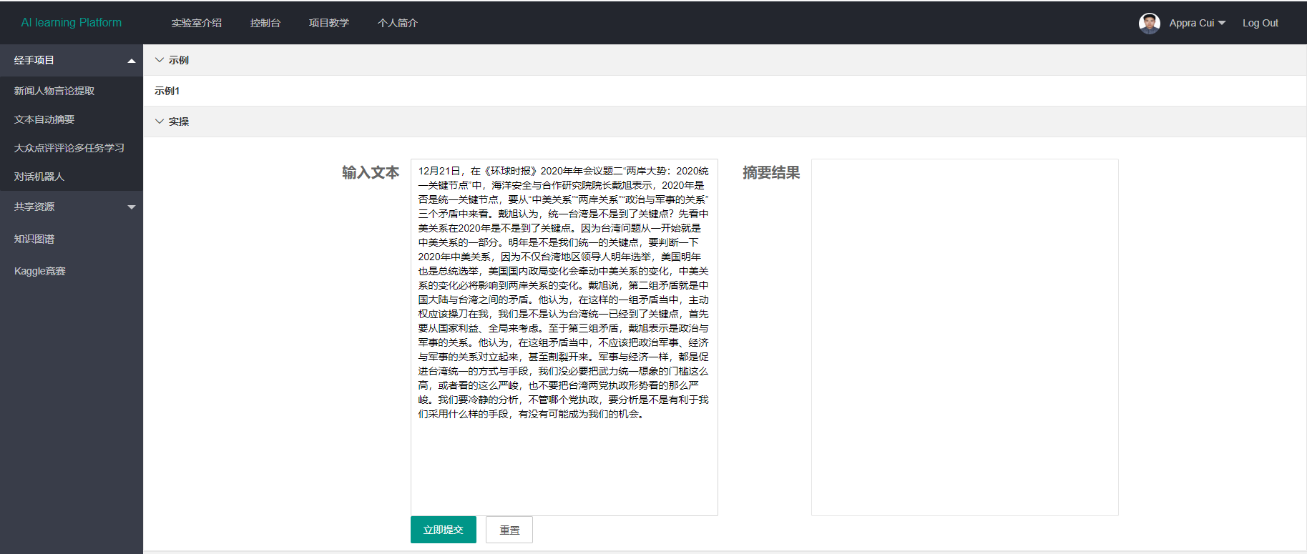
Task: Open 文本自动摘要 project
Action: point(72,119)
